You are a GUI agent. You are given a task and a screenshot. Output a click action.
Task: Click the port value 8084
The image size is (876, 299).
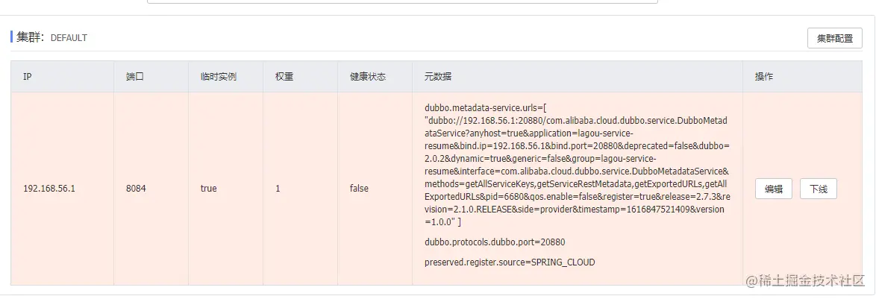point(136,189)
